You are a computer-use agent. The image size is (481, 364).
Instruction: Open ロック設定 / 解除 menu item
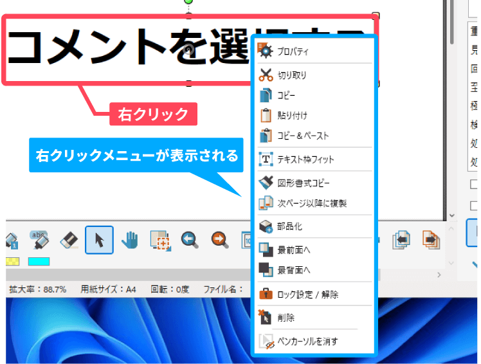coord(307,295)
